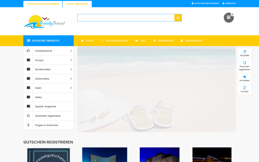Click the FAQ/Hilfe icon in right sidebar
The height and width of the screenshot is (162, 259).
244,52
